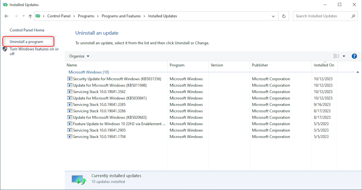362x190 pixels.
Task: Click the Microsoft Windows (10) group header
Action: [x=89, y=72]
